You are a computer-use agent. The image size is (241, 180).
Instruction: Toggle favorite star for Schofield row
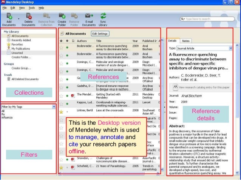[x=61, y=168]
